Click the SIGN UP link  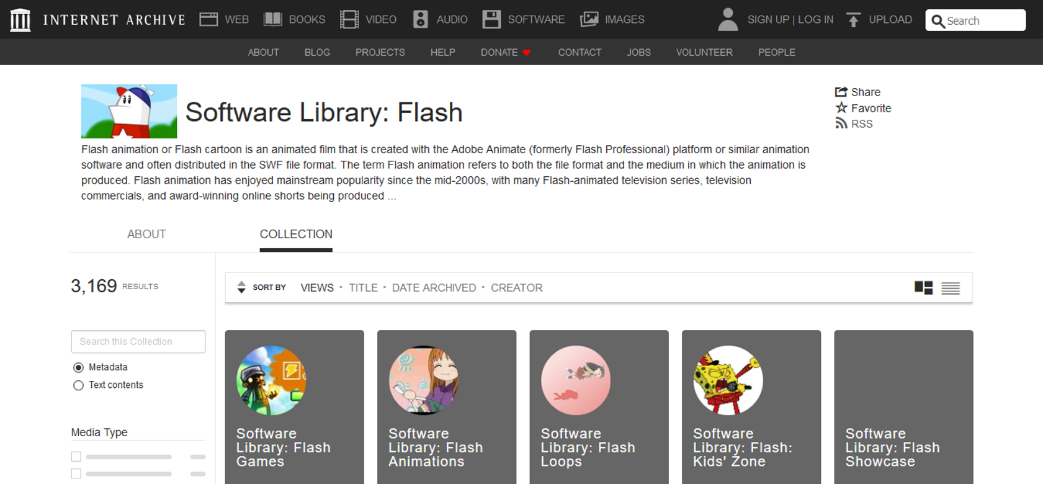point(768,19)
